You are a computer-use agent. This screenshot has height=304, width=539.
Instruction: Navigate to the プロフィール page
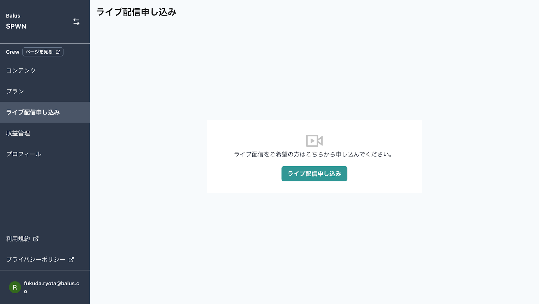click(24, 154)
